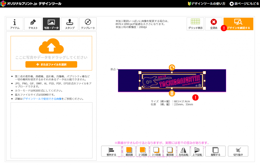The image size is (260, 165).
Task: Click 加工時の解像度:200dpi text
Action: tap(131, 27)
